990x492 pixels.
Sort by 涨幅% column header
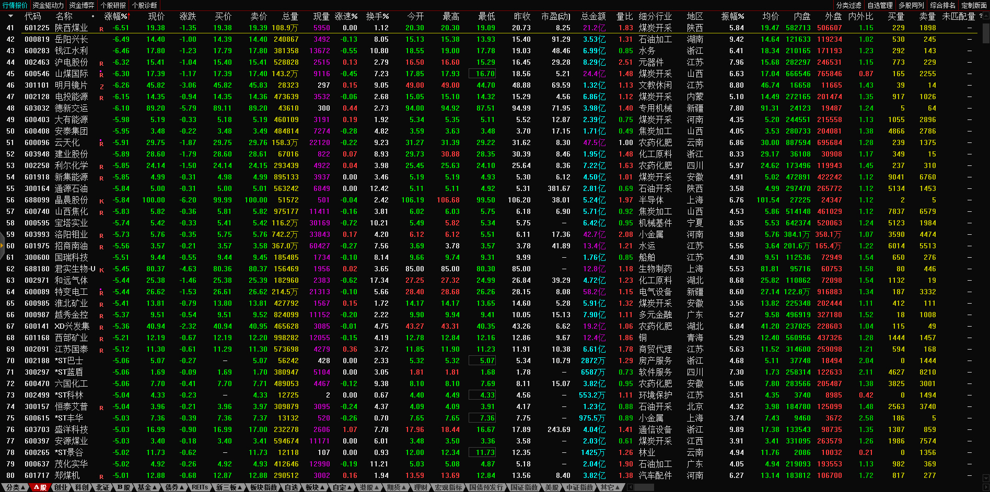click(x=116, y=16)
